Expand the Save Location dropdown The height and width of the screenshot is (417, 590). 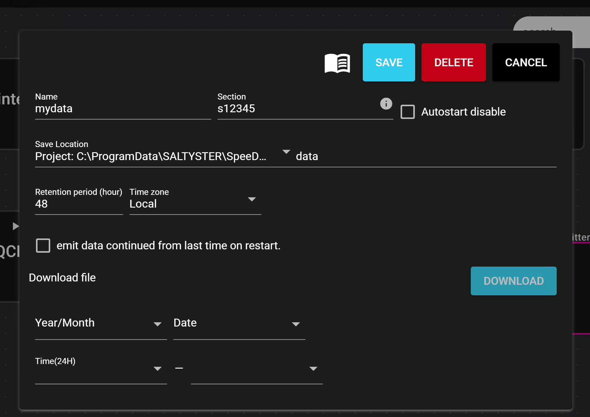click(x=286, y=152)
